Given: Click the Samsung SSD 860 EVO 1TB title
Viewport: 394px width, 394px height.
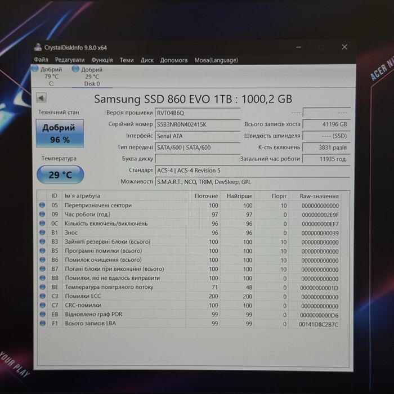Looking at the screenshot, I should [x=193, y=99].
